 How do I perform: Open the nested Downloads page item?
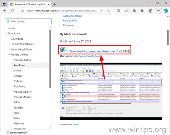pyautogui.click(x=17, y=39)
